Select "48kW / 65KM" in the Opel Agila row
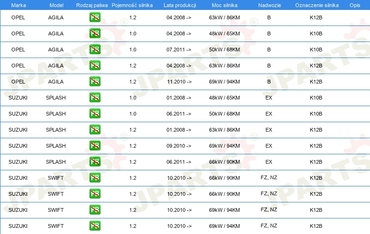Screen dimensions: 370x234 224,33
